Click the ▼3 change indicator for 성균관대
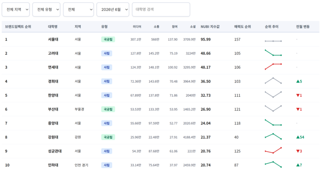Image resolution: width=321 pixels, height=170 pixels. coord(299,151)
